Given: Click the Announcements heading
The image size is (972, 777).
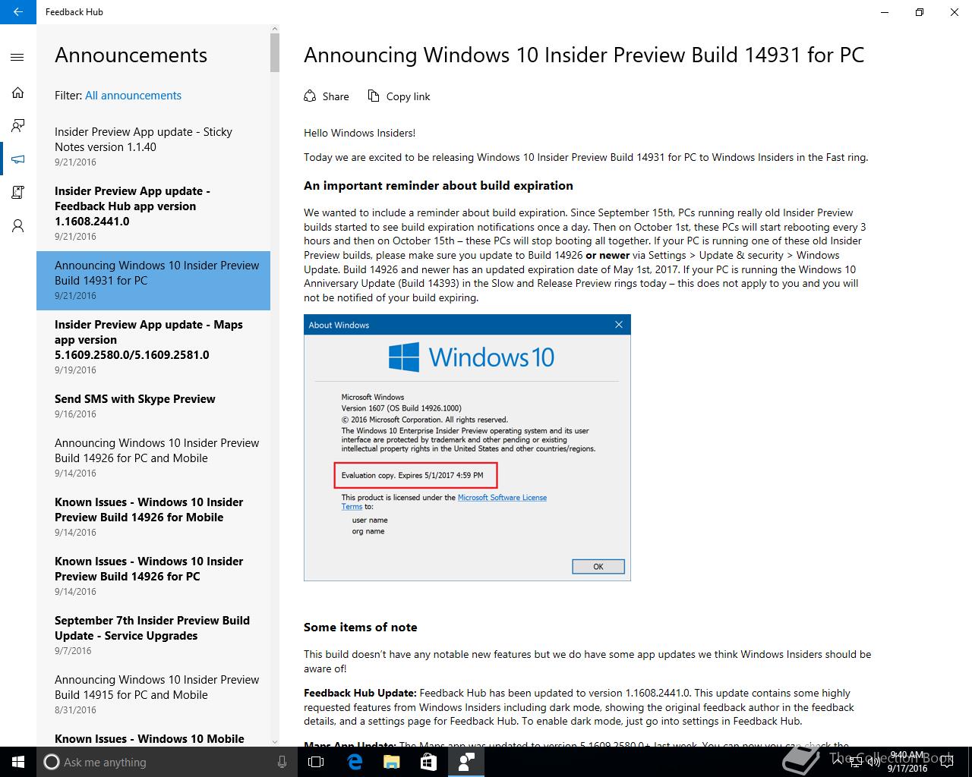Looking at the screenshot, I should 131,55.
